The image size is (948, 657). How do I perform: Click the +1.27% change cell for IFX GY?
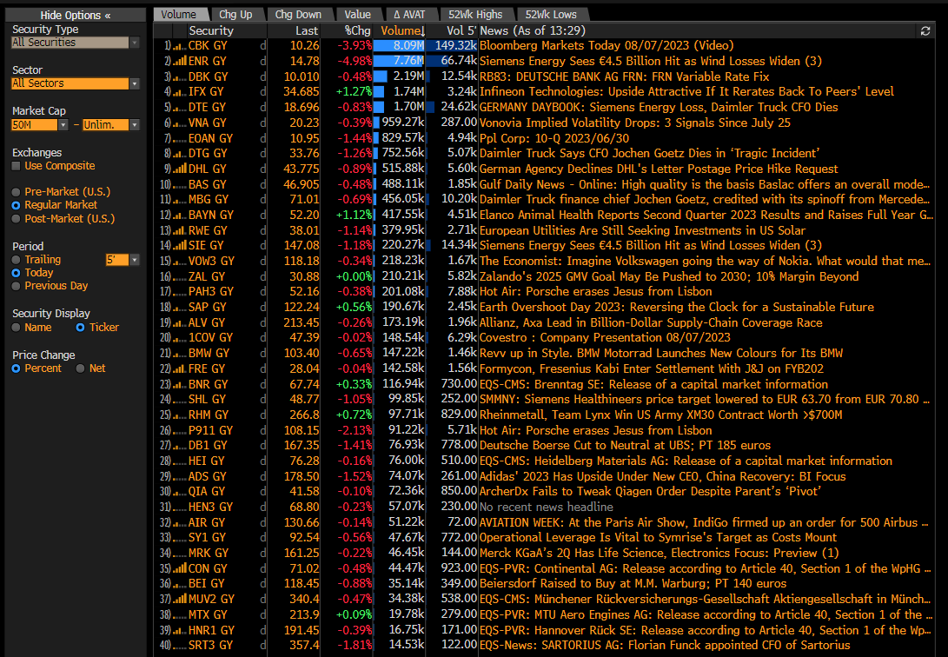[x=354, y=92]
